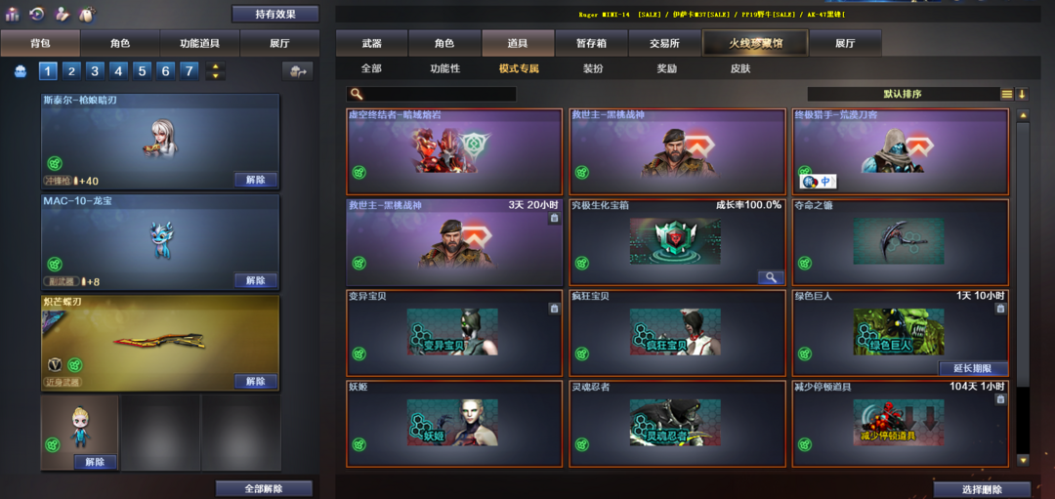This screenshot has height=499, width=1055.
Task: Click the trash icon on 减少停顿道具 card
Action: pyautogui.click(x=1000, y=398)
